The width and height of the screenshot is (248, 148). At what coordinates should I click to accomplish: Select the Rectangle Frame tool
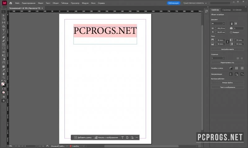click(3, 45)
